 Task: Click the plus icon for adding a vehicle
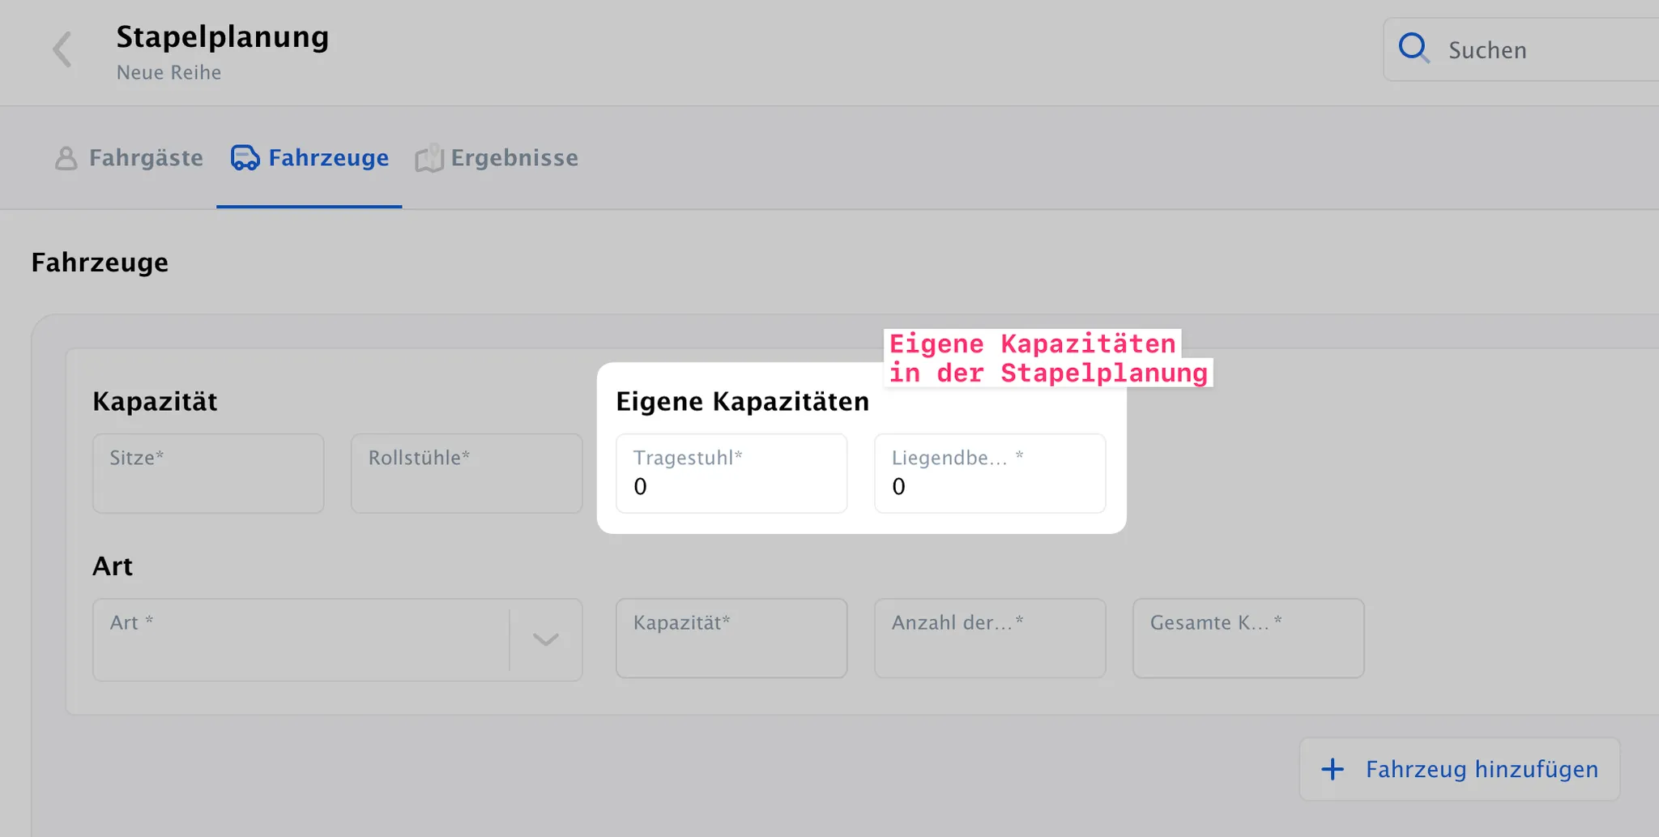[1333, 769]
